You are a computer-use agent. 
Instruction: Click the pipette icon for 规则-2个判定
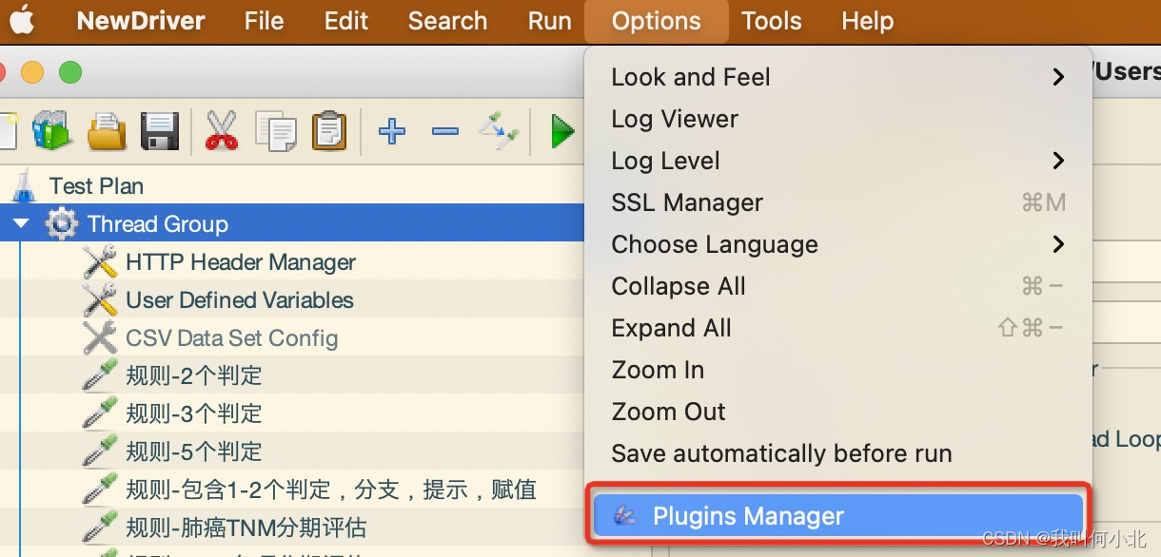pyautogui.click(x=100, y=375)
